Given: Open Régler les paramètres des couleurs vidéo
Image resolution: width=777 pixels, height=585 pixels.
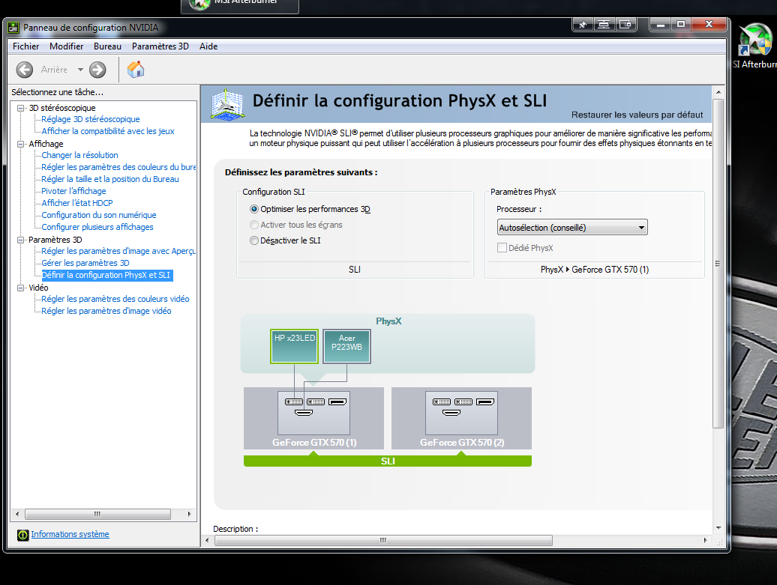Looking at the screenshot, I should [x=115, y=299].
